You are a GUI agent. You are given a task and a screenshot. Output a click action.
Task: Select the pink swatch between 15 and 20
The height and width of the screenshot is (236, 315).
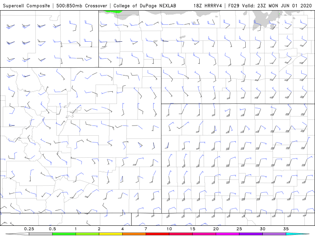coord(204,234)
